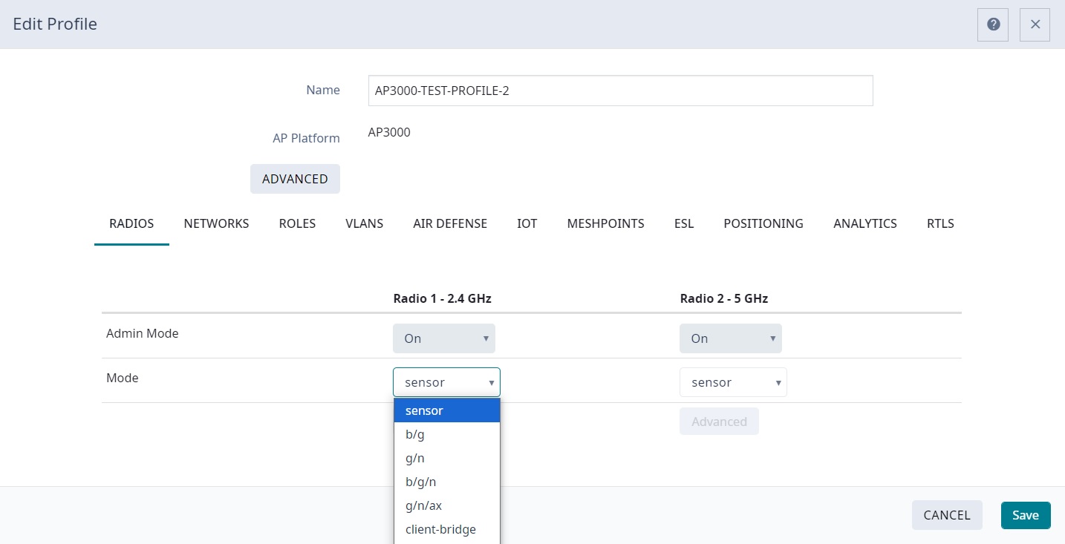Screen dimensions: 1065x544
Task: Open the RTLS tab
Action: [x=939, y=223]
